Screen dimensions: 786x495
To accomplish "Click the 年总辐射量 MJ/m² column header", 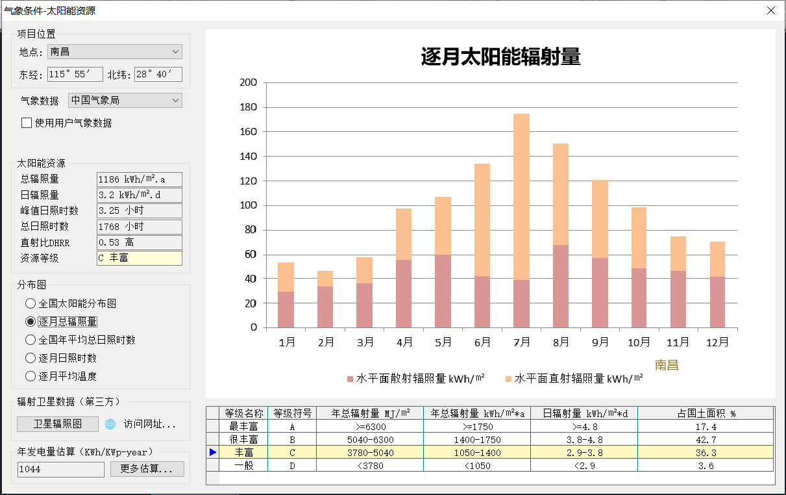I will pyautogui.click(x=369, y=413).
